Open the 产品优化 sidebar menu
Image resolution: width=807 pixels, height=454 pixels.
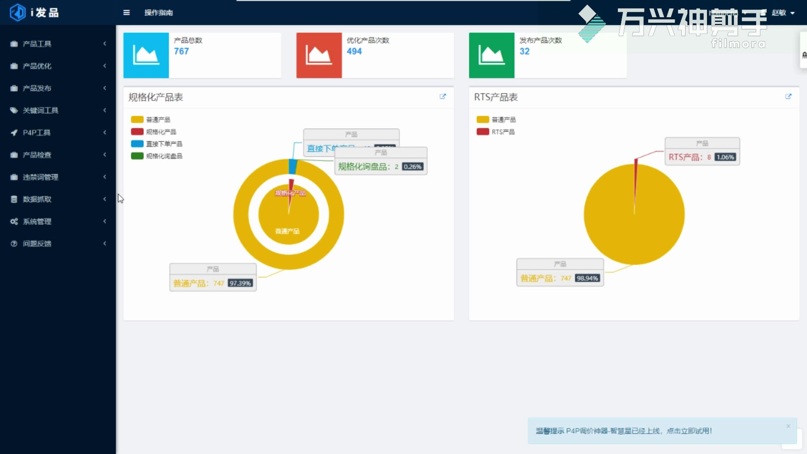(58, 66)
